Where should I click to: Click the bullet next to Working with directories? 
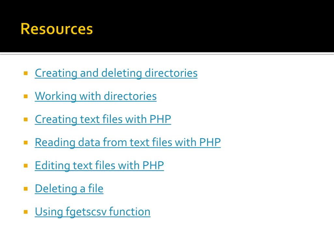pos(26,96)
